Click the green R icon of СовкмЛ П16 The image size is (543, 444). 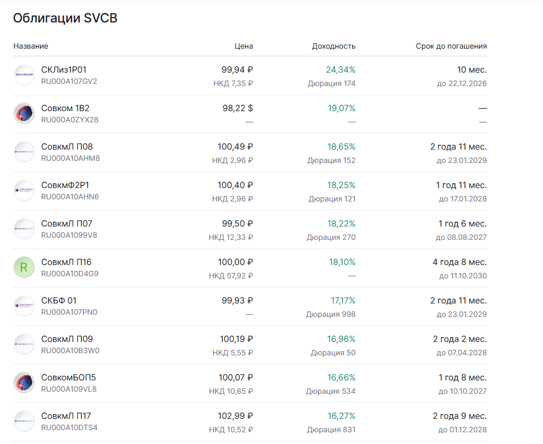(24, 267)
